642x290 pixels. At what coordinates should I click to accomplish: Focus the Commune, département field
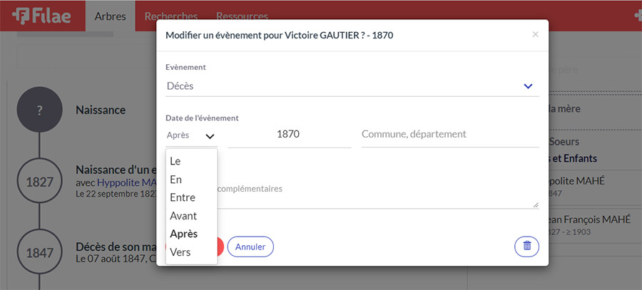tap(449, 134)
